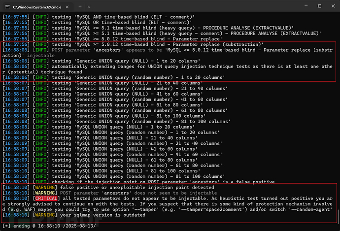Click 'r (potential) technique found' wrapped line
340x231 pixels.
[42, 72]
